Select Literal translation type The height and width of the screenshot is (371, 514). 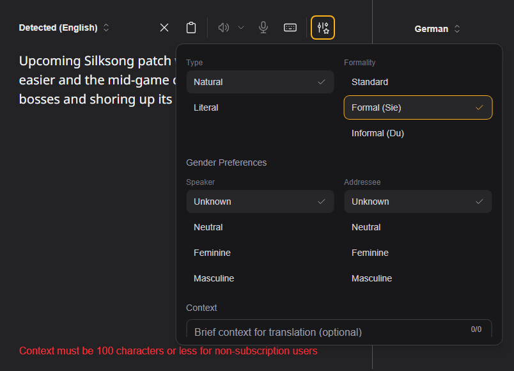click(260, 107)
